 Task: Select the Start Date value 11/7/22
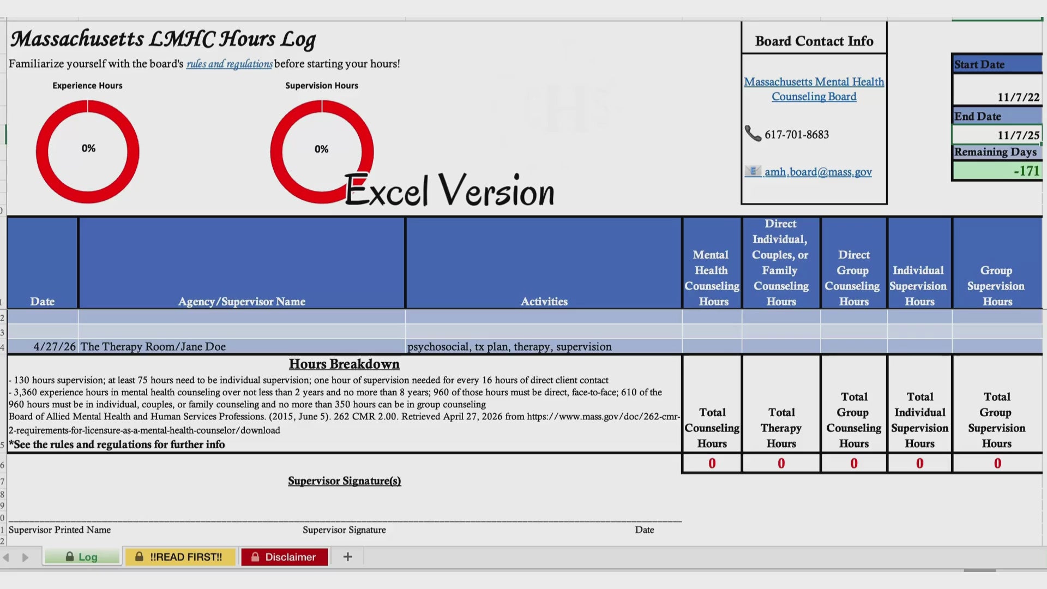[997, 89]
